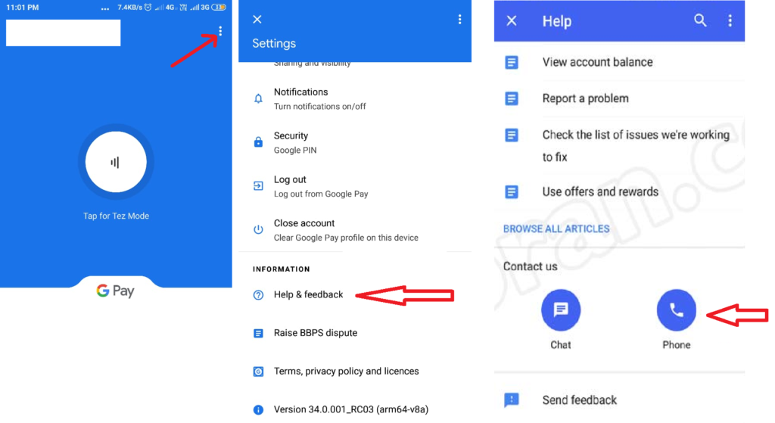Select Close account option

(x=355, y=230)
